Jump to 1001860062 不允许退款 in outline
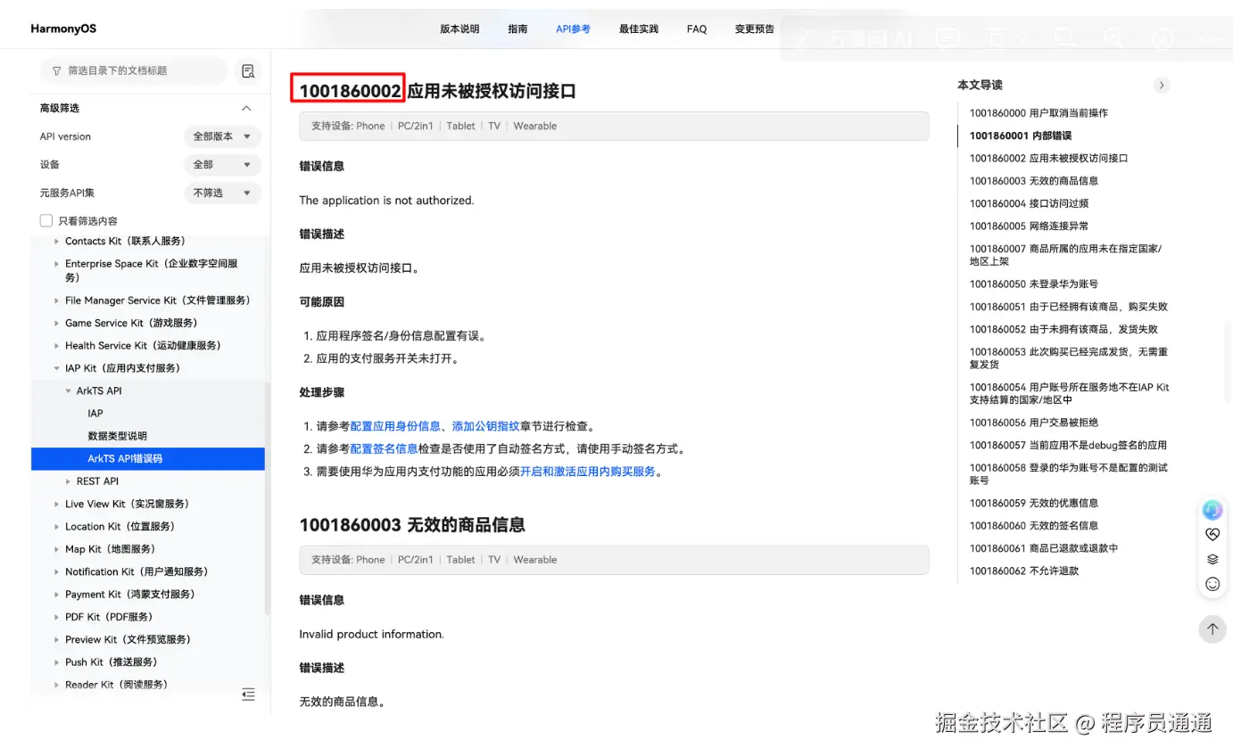The height and width of the screenshot is (756, 1233). [1023, 571]
